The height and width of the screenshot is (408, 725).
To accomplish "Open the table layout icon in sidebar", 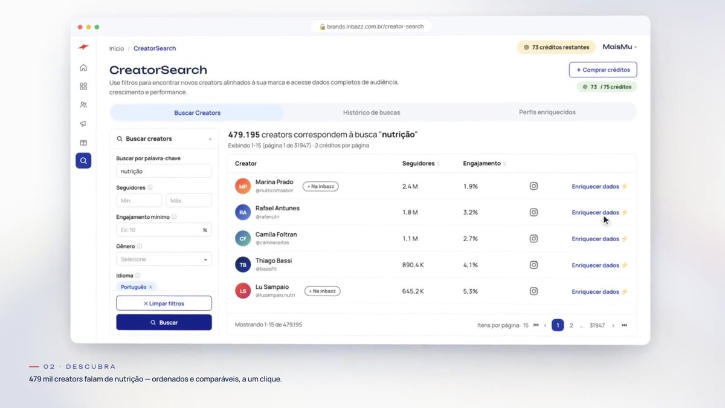I will click(x=83, y=143).
